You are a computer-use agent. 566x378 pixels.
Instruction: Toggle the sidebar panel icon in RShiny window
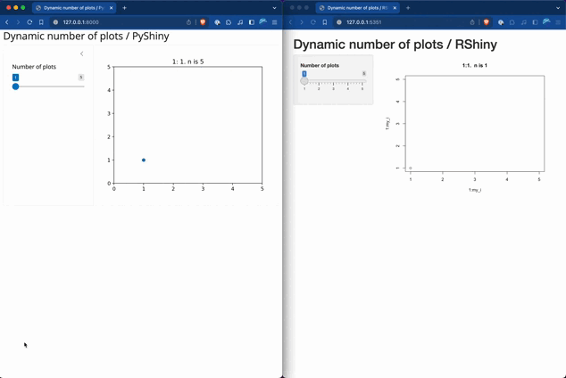pos(536,22)
